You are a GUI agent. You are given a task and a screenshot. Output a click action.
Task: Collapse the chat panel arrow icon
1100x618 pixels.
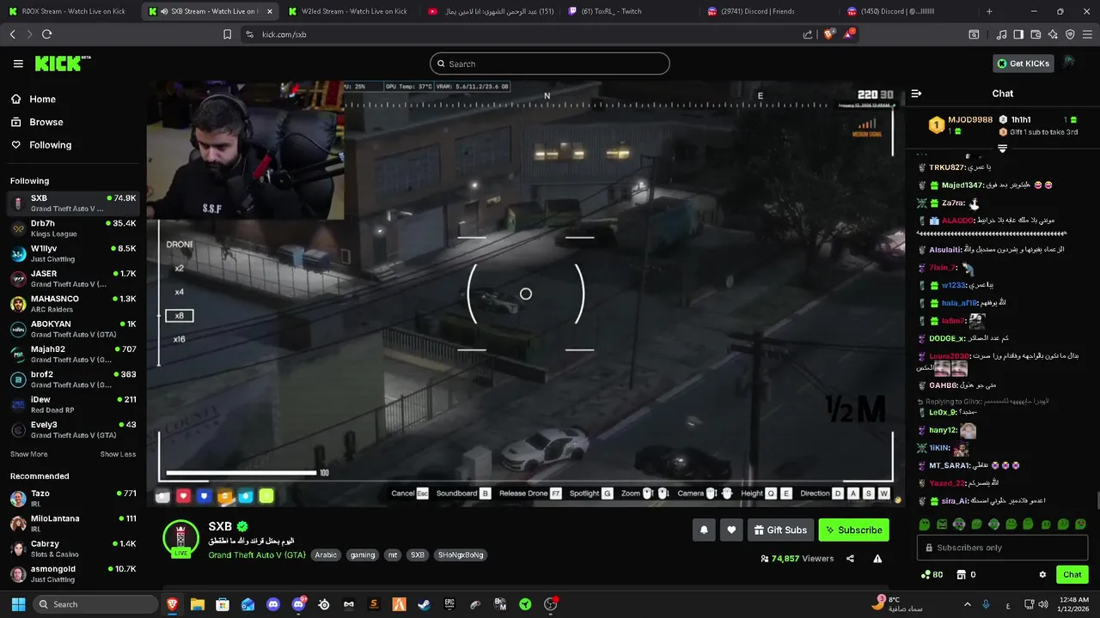(x=916, y=94)
